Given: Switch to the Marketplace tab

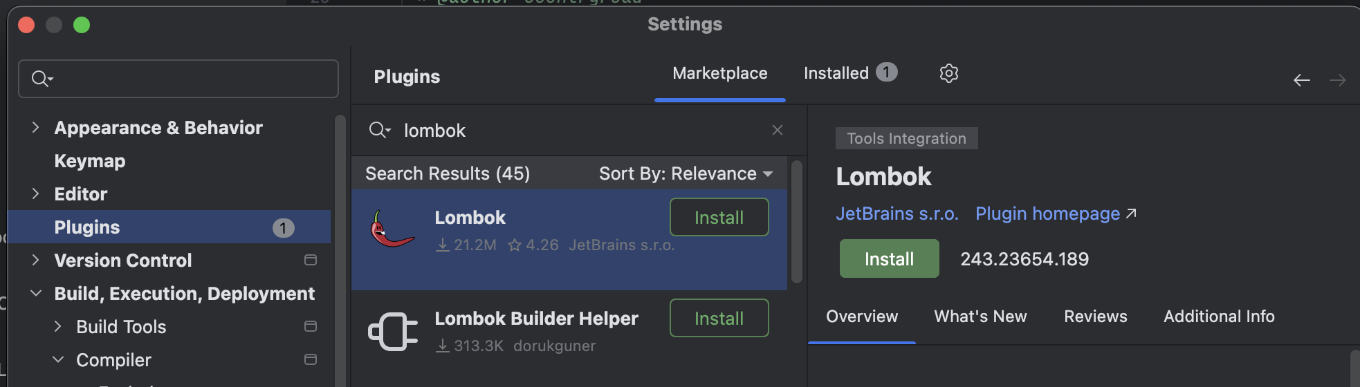Looking at the screenshot, I should click(720, 73).
